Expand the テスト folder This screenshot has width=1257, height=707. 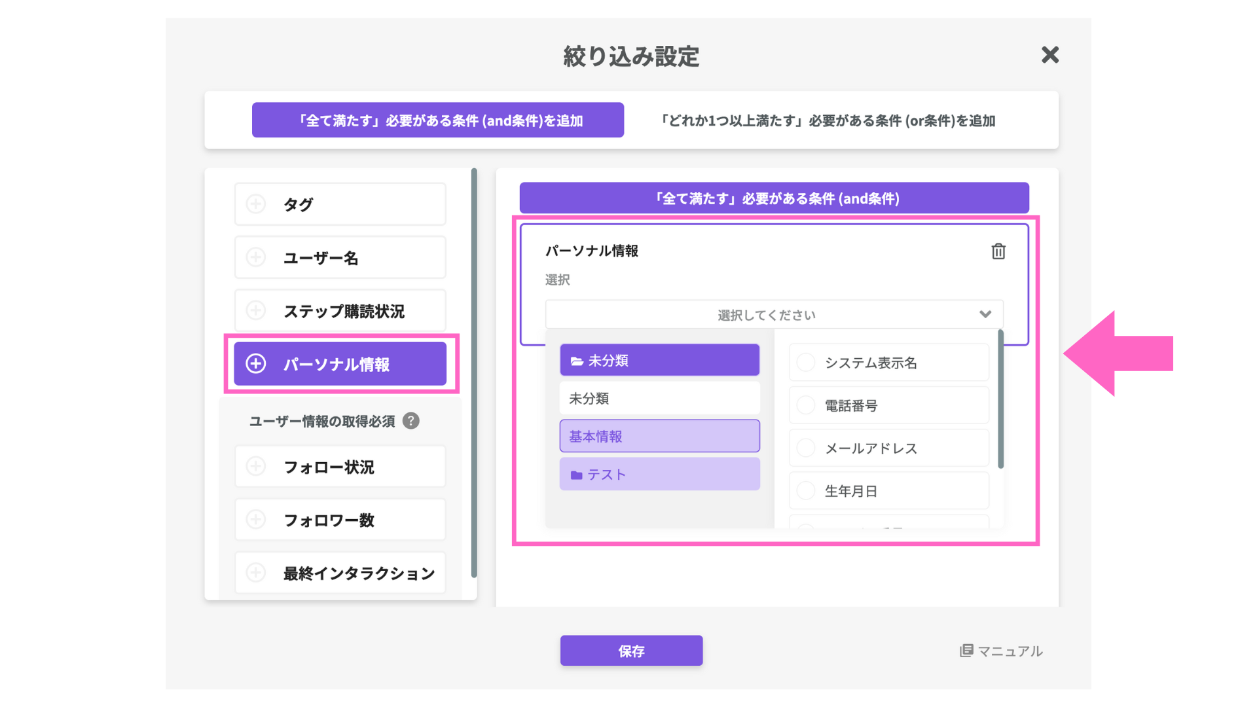(x=659, y=475)
